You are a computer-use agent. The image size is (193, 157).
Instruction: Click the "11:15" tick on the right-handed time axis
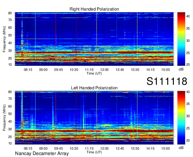(x=89, y=70)
